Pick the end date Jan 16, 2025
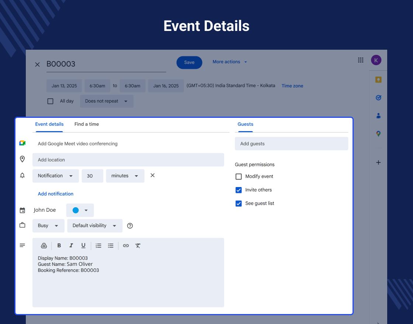413x324 pixels. click(166, 86)
